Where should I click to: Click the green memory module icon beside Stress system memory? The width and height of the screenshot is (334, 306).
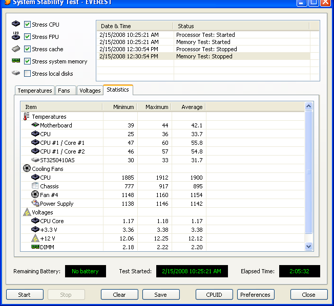coord(16,61)
